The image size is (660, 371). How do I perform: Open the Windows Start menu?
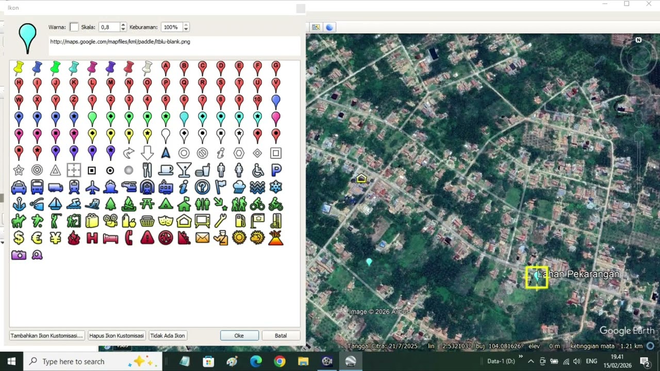click(11, 361)
